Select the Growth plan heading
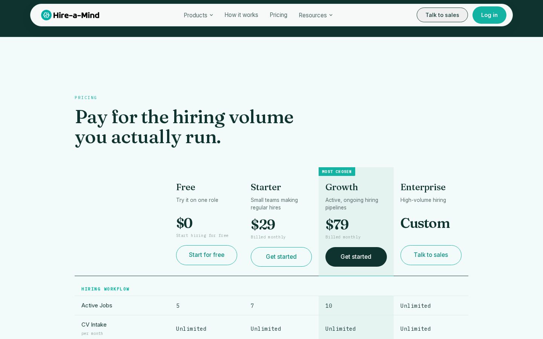This screenshot has width=543, height=339. click(342, 187)
